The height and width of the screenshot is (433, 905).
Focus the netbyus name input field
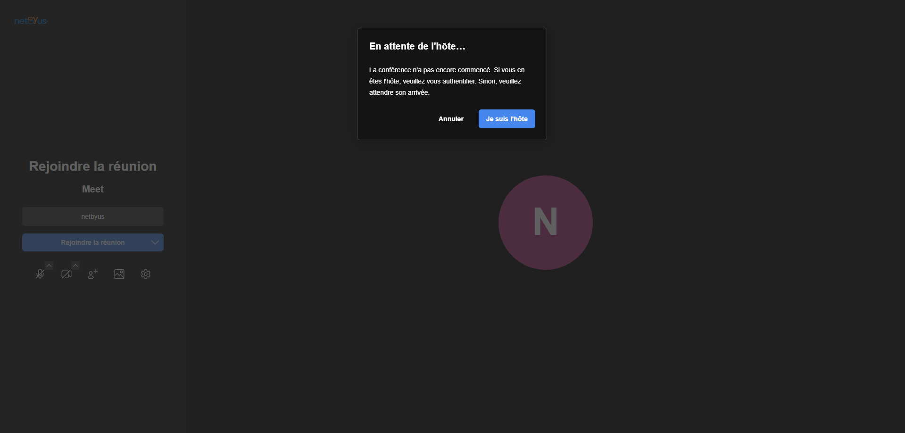pyautogui.click(x=93, y=216)
